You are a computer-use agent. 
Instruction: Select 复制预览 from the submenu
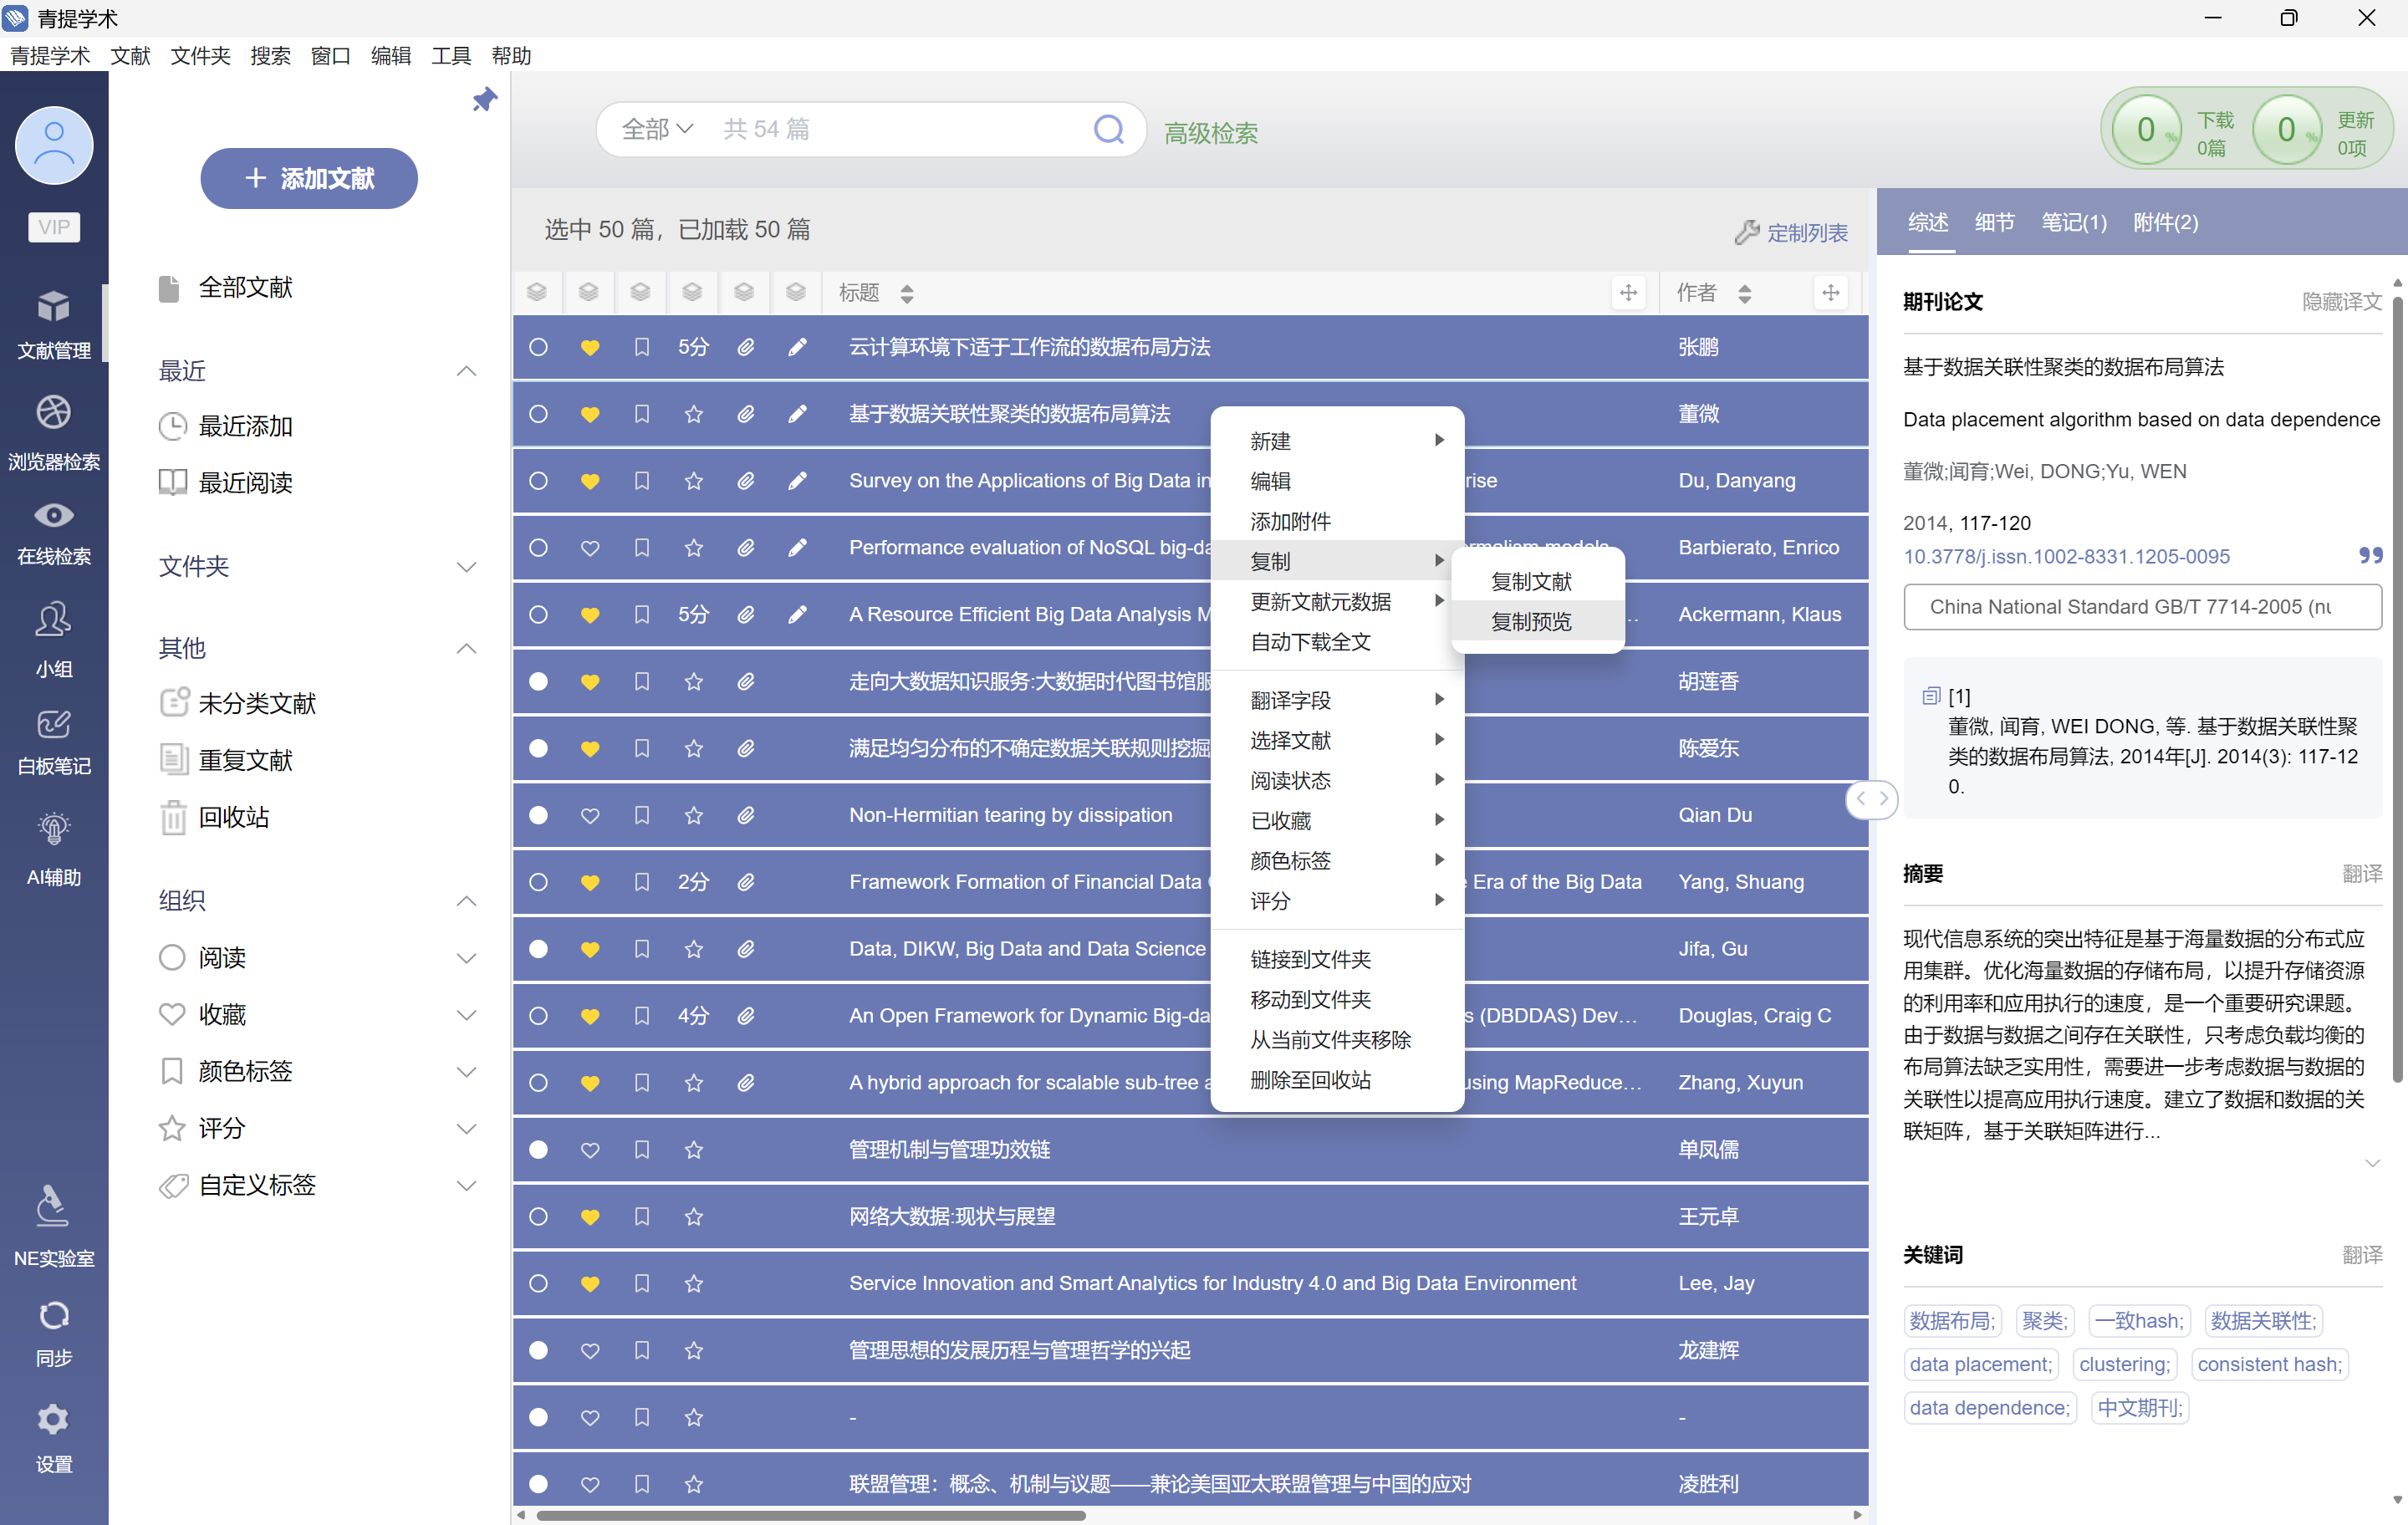[1531, 622]
